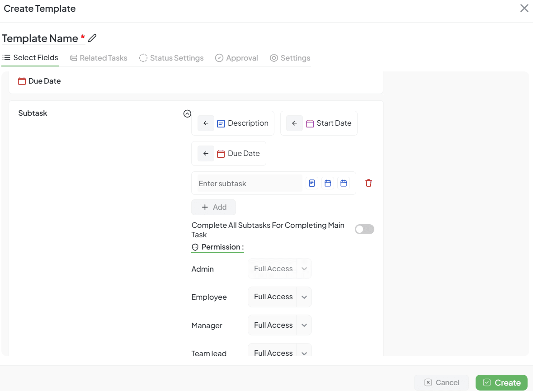Delete the subtask using the red trash icon

[x=368, y=183]
